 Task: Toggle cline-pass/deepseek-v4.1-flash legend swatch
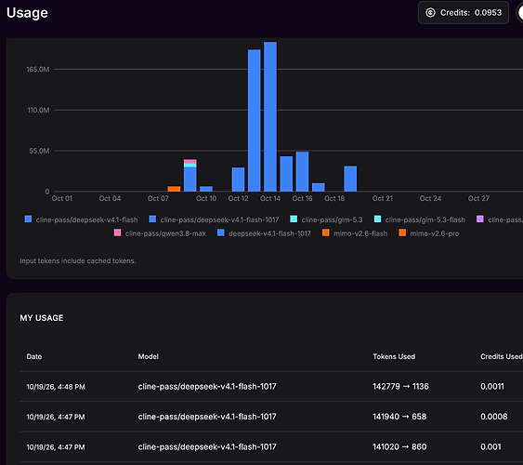coord(29,219)
